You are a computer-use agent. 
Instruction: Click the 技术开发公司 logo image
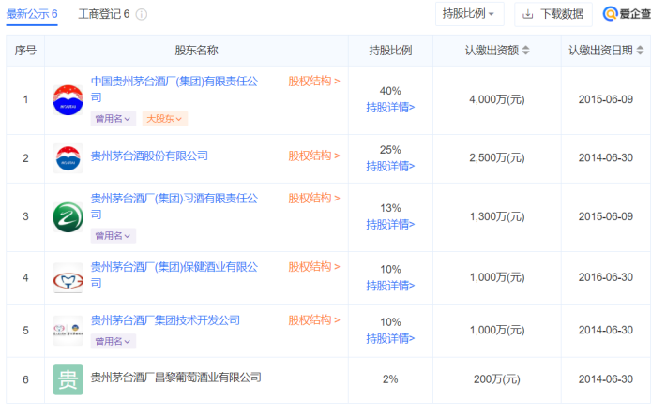[x=68, y=329]
